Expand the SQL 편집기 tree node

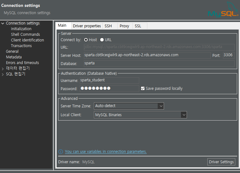(x=3, y=74)
